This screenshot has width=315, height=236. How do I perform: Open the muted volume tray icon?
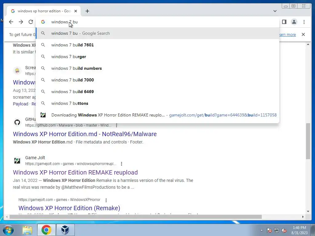tap(284, 230)
